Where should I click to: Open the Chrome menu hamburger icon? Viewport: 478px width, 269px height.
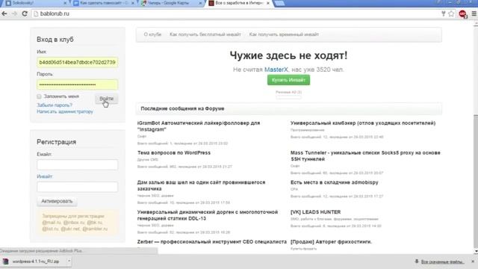coord(474,13)
